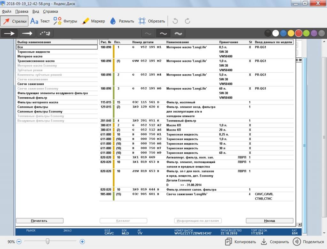Click the disabled Каталог button
The width and height of the screenshot is (327, 249).
(x=123, y=221)
